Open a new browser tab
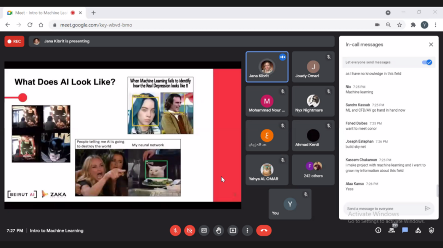 tap(94, 13)
